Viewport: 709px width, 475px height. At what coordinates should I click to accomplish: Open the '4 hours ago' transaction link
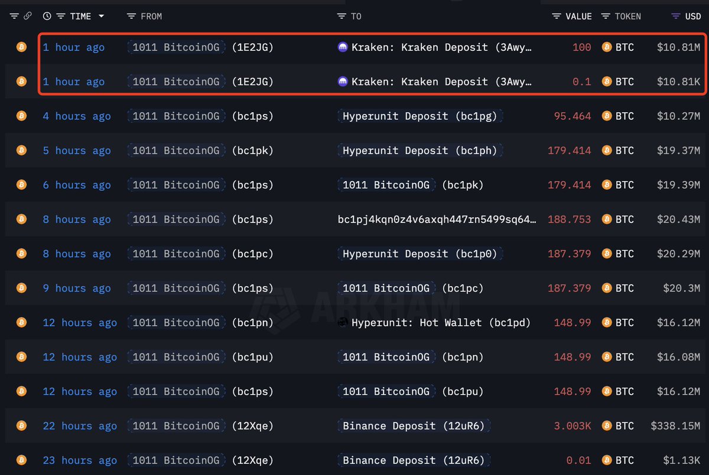[x=77, y=116]
